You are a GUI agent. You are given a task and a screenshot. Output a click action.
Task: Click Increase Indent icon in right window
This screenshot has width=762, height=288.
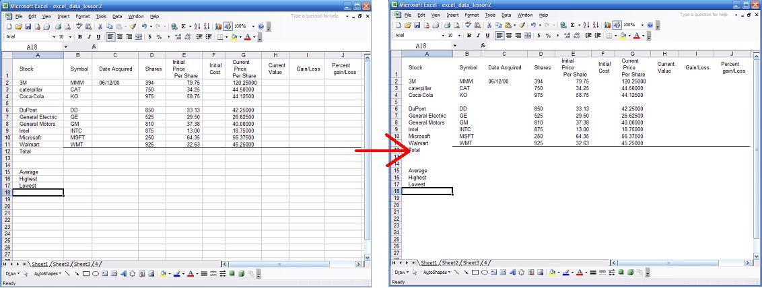coord(598,36)
